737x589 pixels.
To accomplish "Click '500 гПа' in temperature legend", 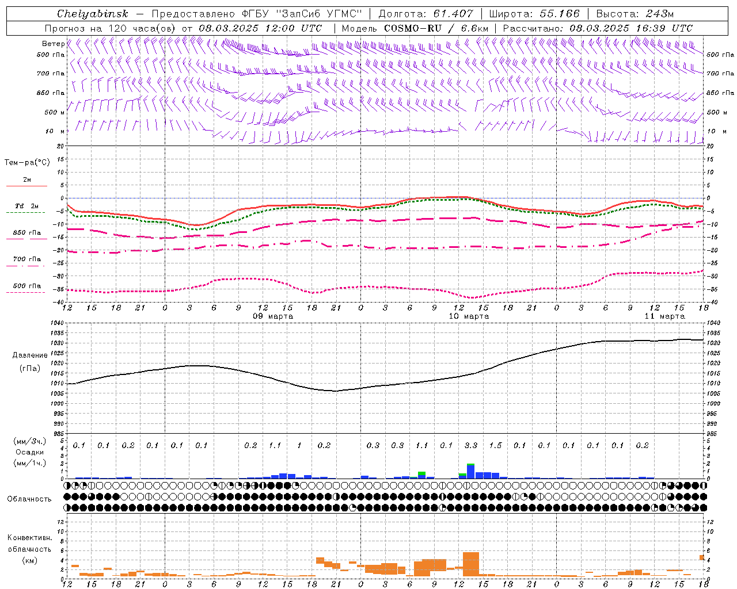I will pyautogui.click(x=26, y=286).
